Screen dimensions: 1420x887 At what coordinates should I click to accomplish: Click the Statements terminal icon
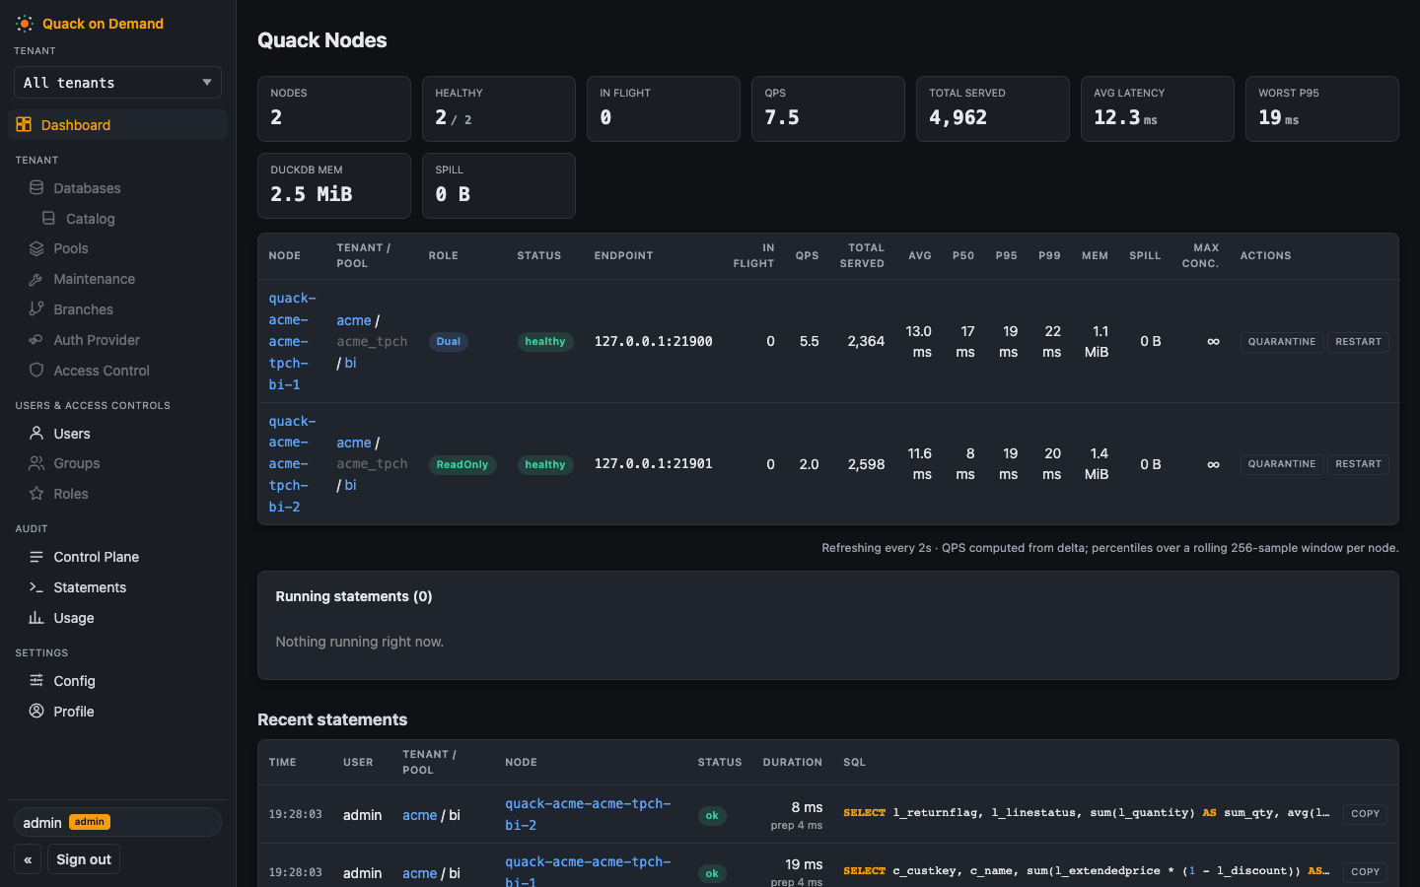click(x=36, y=587)
